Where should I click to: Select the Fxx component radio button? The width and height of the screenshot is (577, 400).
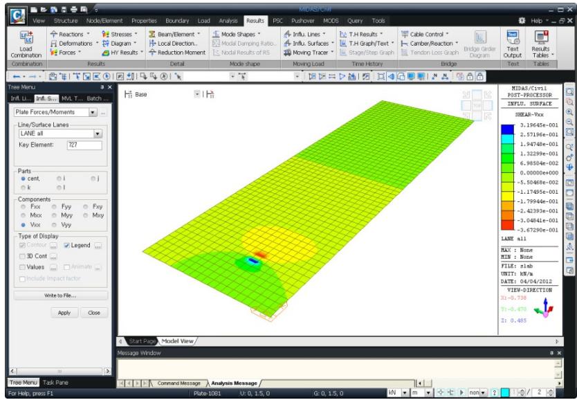pos(24,207)
